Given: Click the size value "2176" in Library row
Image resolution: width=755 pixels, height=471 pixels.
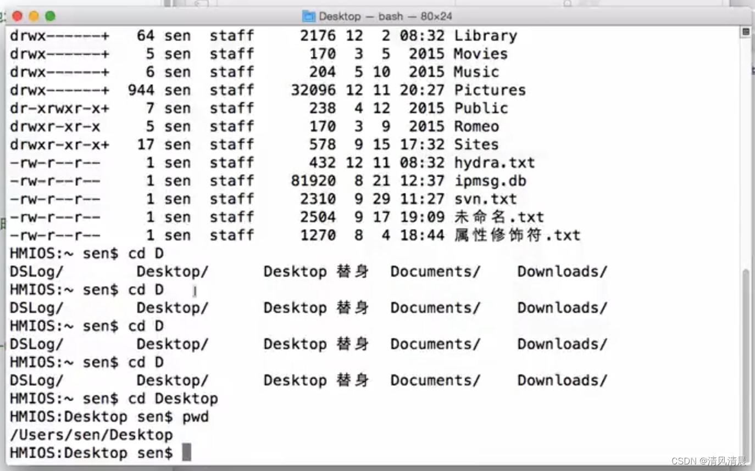Looking at the screenshot, I should [318, 36].
